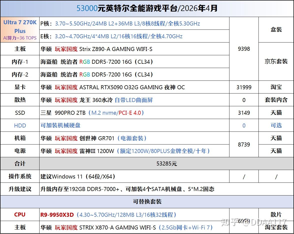Click the 可加装机械硬盘 HDD link text

[60, 125]
